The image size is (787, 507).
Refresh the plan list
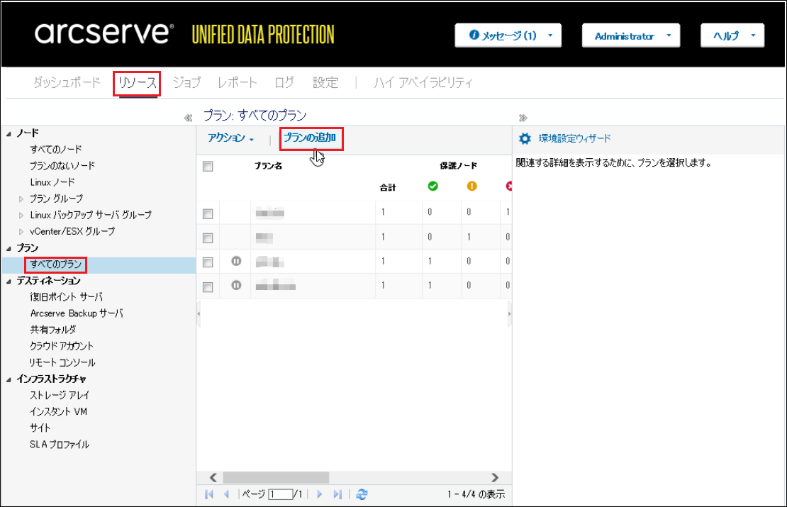[x=362, y=494]
